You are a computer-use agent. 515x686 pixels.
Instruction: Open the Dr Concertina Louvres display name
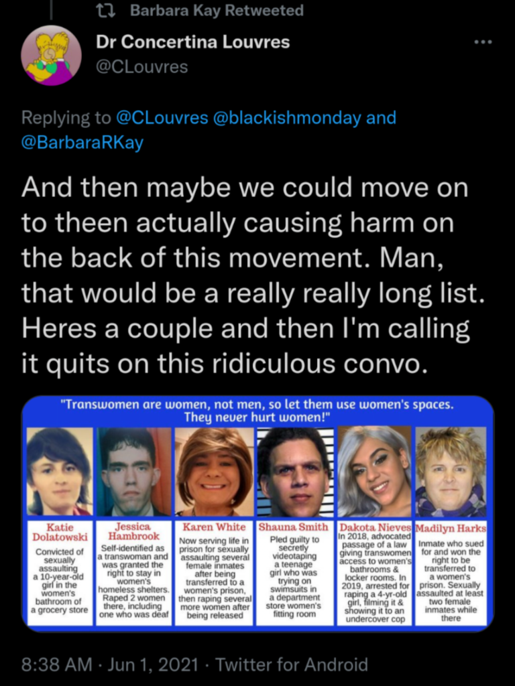click(x=192, y=42)
